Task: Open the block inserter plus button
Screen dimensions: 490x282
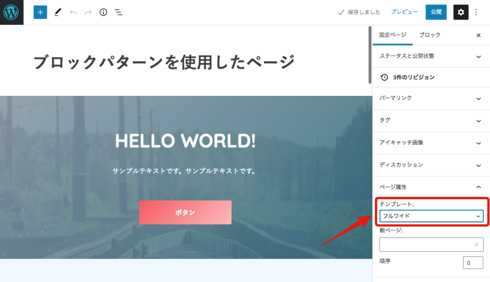Action: [x=40, y=12]
